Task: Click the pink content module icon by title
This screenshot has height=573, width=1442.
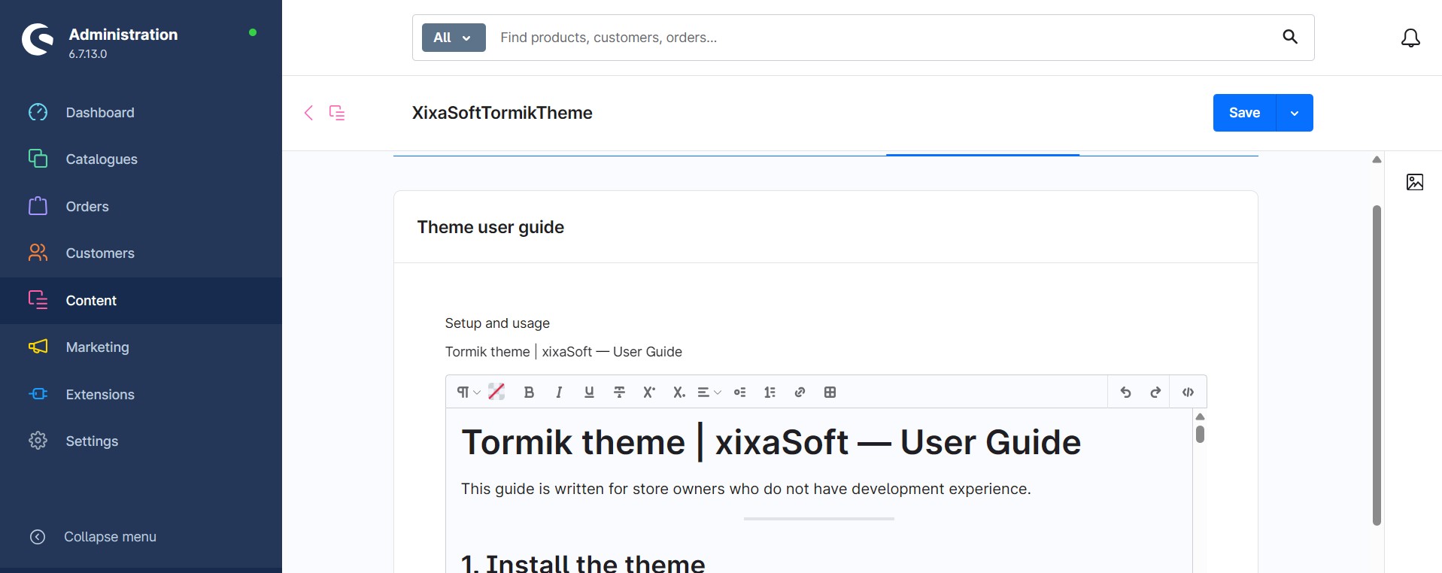Action: click(x=337, y=113)
